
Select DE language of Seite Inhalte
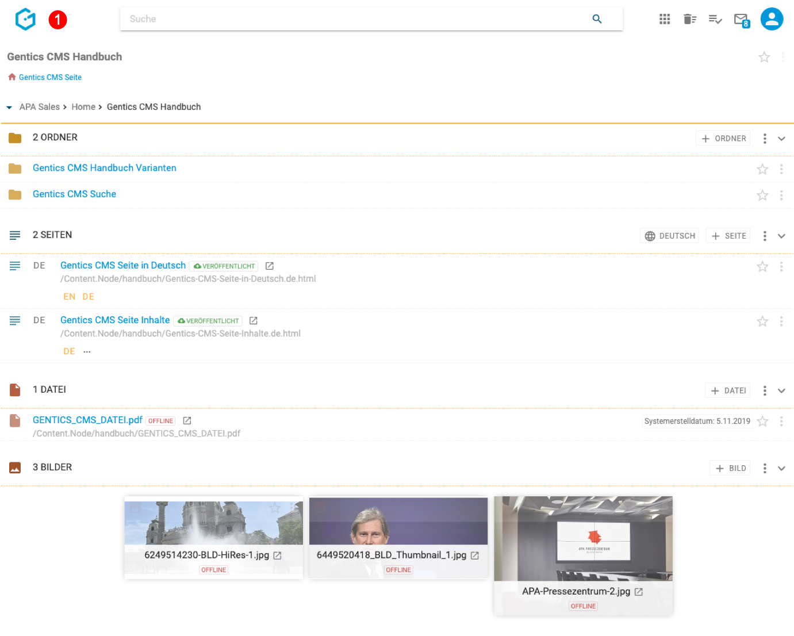70,351
